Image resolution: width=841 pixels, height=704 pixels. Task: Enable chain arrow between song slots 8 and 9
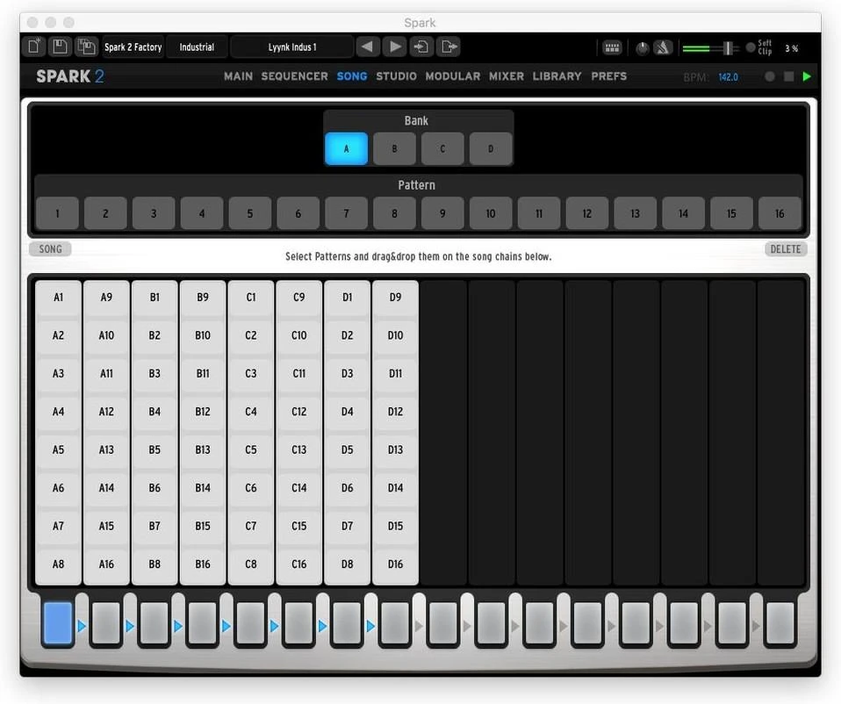[419, 626]
